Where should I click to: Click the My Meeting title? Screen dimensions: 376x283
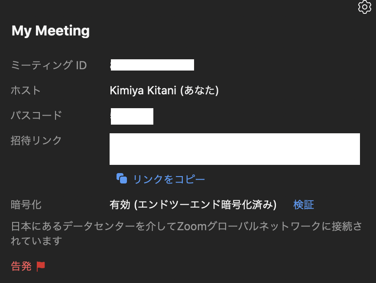(x=51, y=31)
